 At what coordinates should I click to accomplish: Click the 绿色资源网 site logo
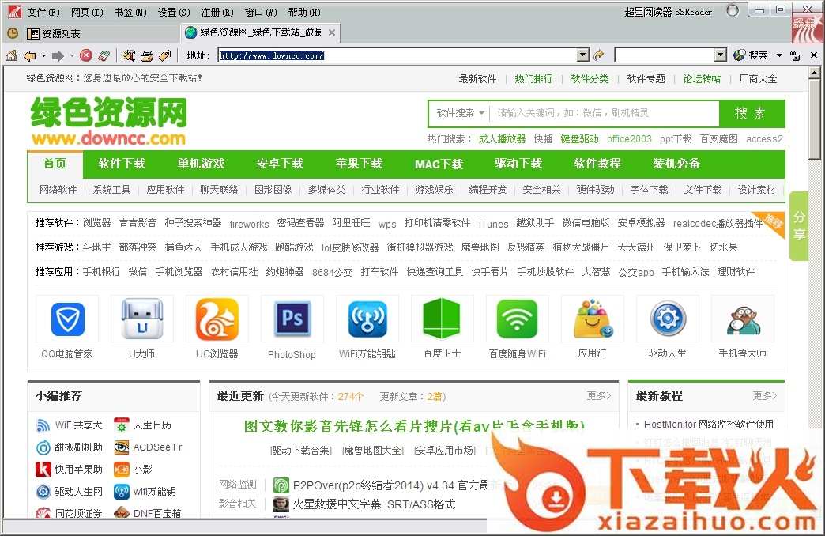coord(109,121)
